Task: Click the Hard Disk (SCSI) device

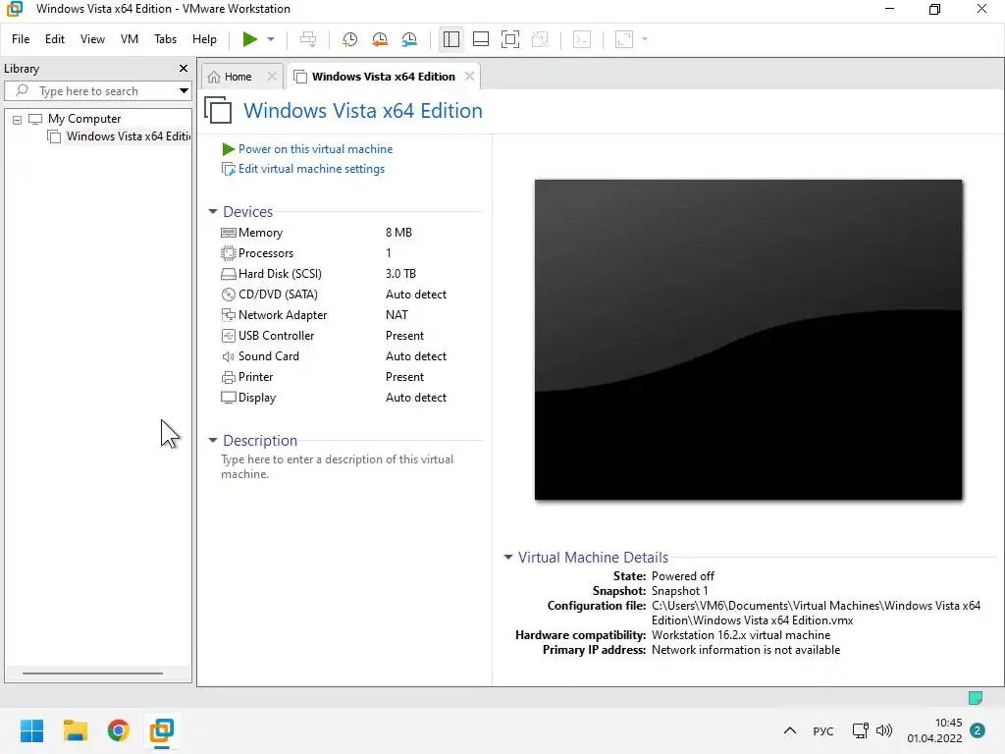Action: (x=280, y=274)
